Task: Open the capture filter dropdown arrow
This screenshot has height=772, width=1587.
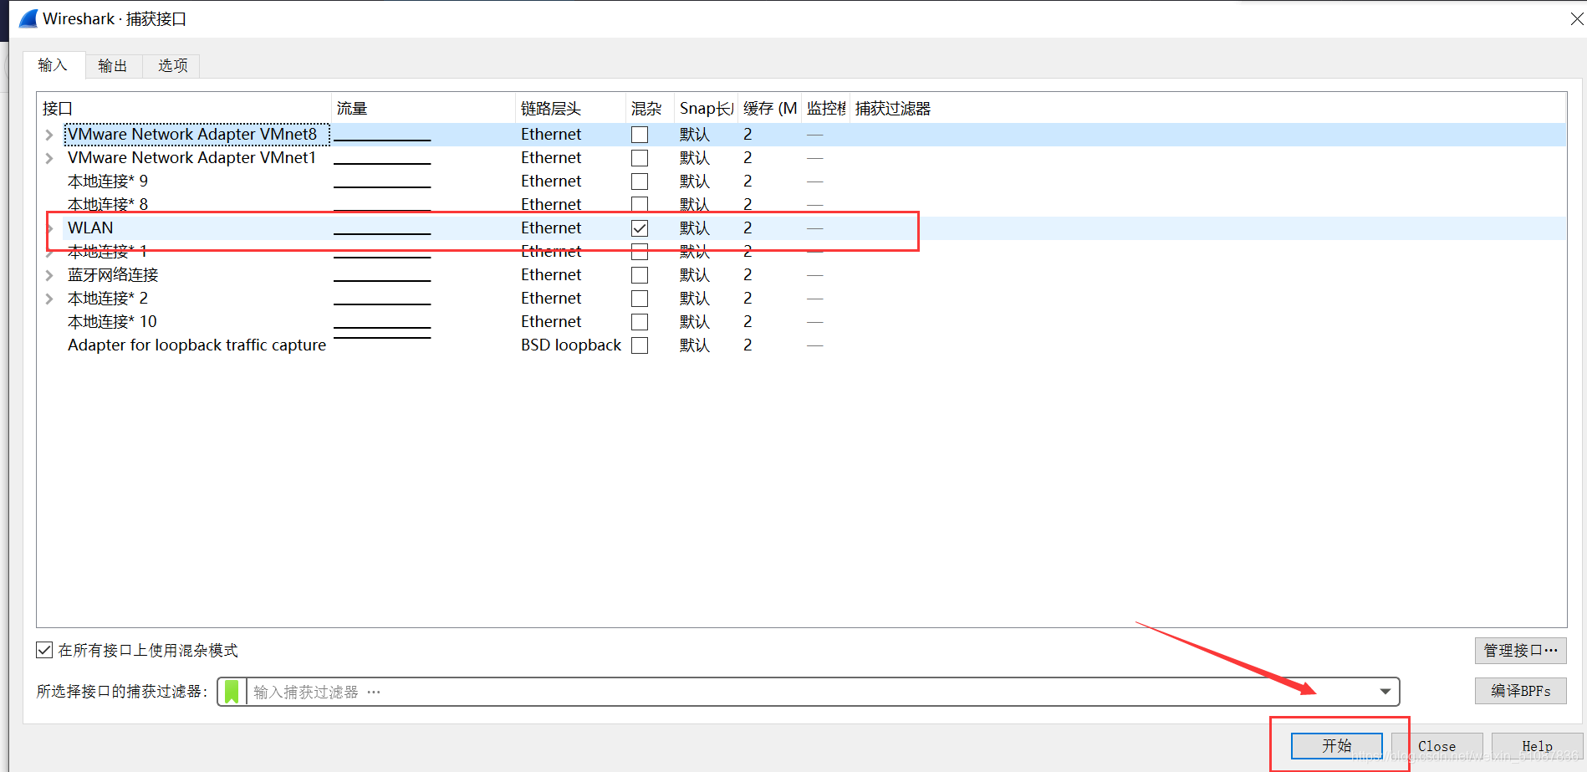Action: 1385,692
